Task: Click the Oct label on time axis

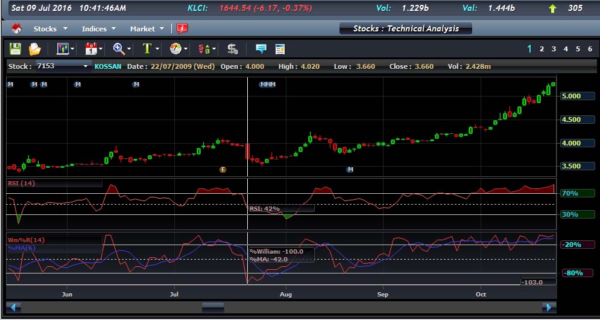Action: 481,294
